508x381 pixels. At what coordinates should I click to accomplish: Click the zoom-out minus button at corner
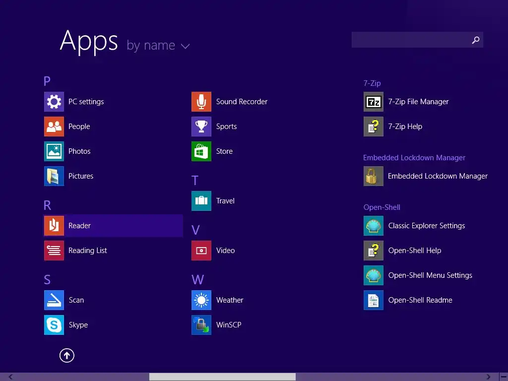click(504, 377)
